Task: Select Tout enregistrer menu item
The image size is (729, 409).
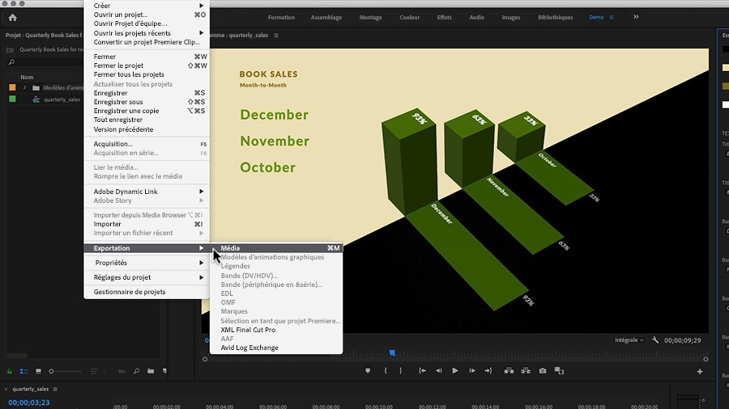Action: [x=147, y=120]
